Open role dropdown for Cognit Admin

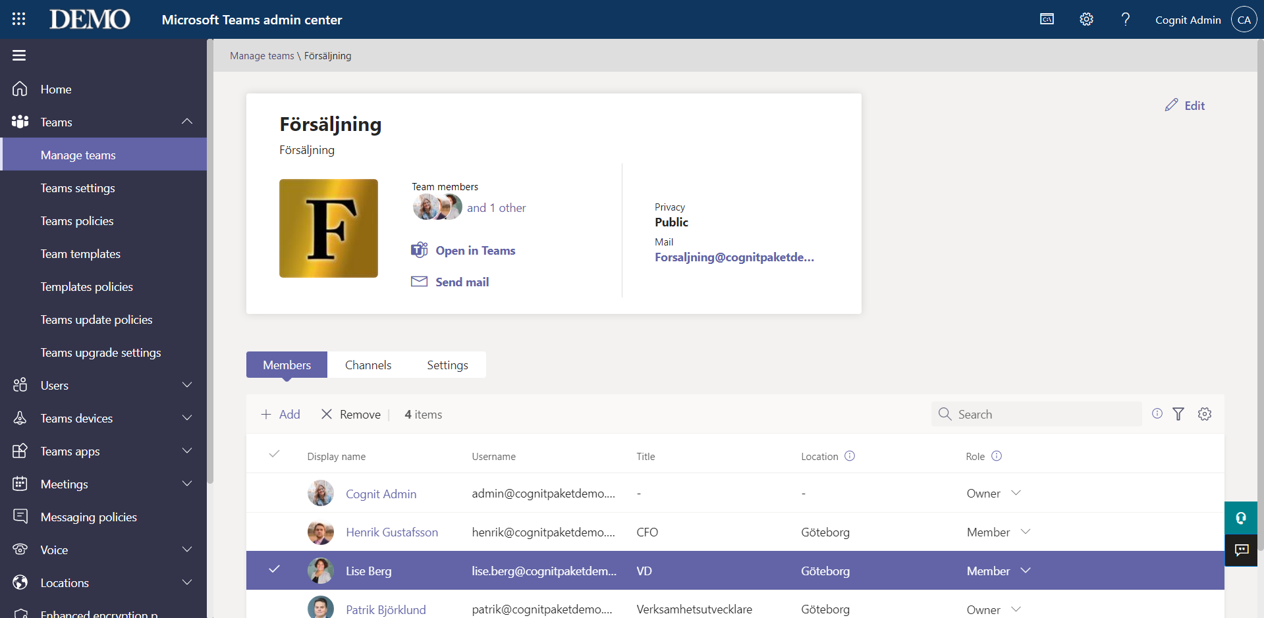[1016, 493]
